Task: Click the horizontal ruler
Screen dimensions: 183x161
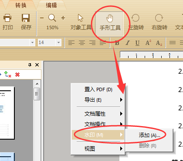Action: (x=152, y=55)
